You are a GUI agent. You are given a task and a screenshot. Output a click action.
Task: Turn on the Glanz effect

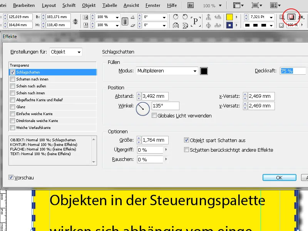(13, 107)
